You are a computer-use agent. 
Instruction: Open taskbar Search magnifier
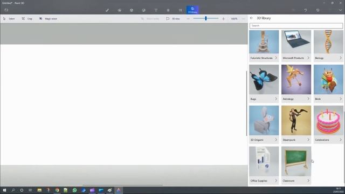(x=13, y=190)
